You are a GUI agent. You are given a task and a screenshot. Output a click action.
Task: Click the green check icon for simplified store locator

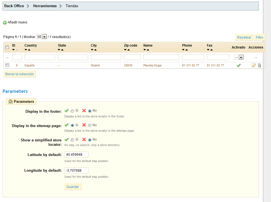pyautogui.click(x=67, y=139)
